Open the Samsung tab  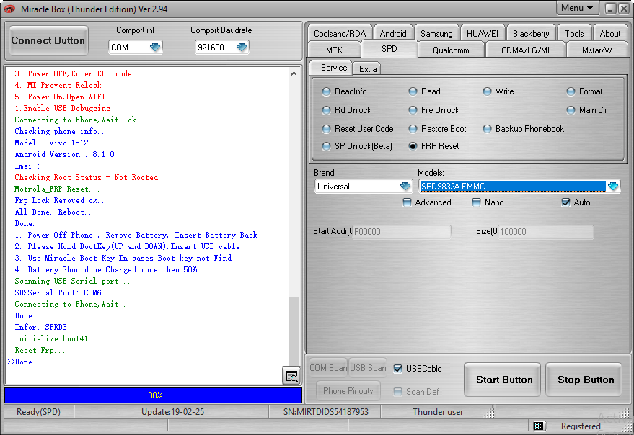436,34
